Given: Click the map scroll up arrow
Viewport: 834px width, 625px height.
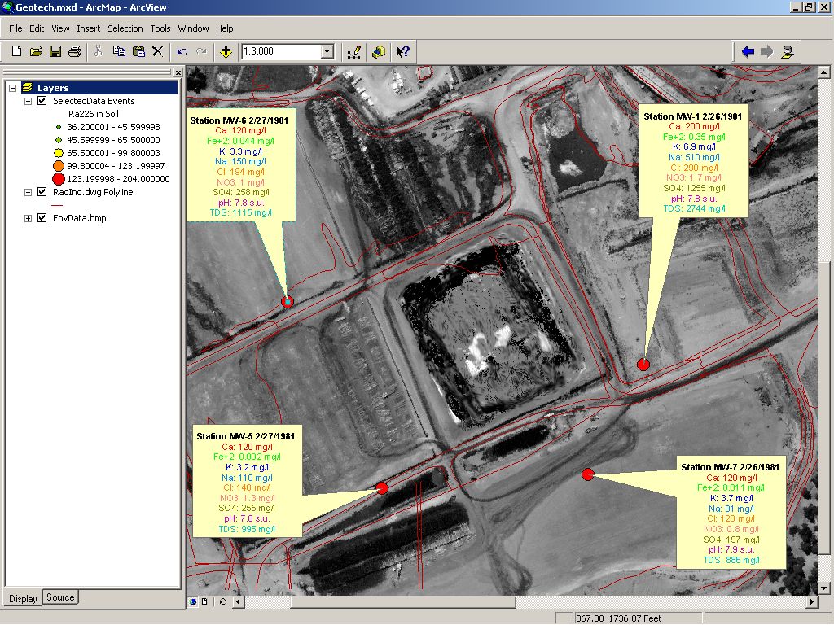Looking at the screenshot, I should click(824, 72).
